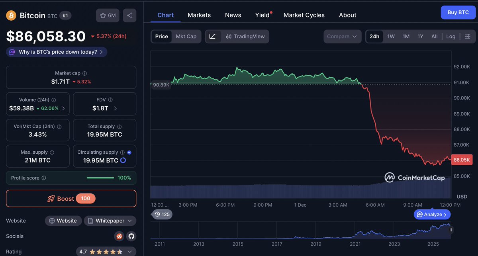The width and height of the screenshot is (478, 256).
Task: Click the Market cap info icon
Action: pyautogui.click(x=84, y=73)
